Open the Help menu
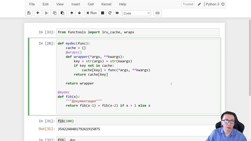251x141 pixels. click(x=123, y=4)
